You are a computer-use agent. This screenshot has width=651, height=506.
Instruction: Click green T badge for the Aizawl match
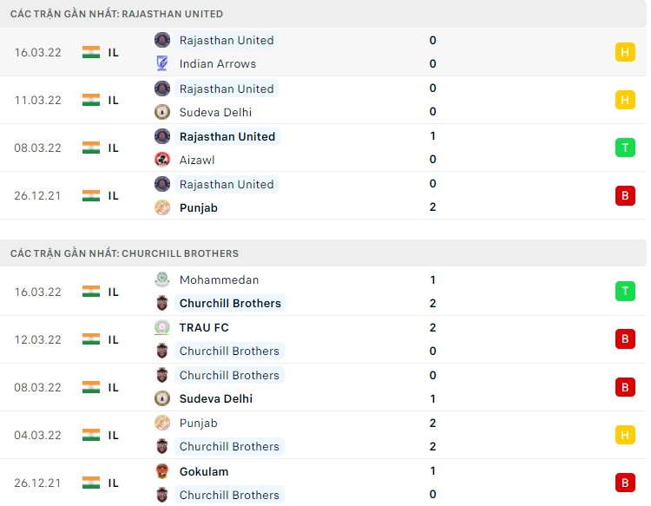click(x=625, y=148)
